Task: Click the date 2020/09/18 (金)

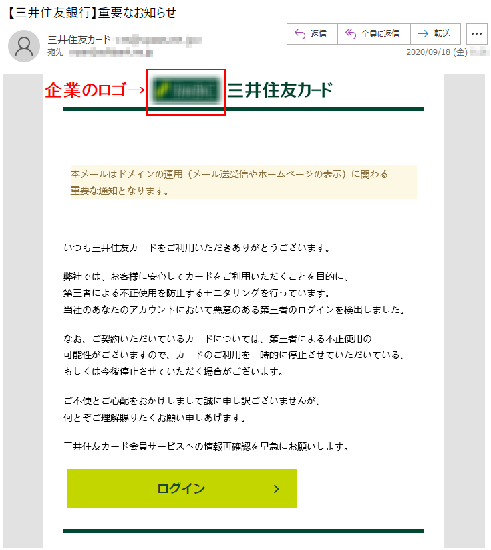Action: pyautogui.click(x=437, y=52)
